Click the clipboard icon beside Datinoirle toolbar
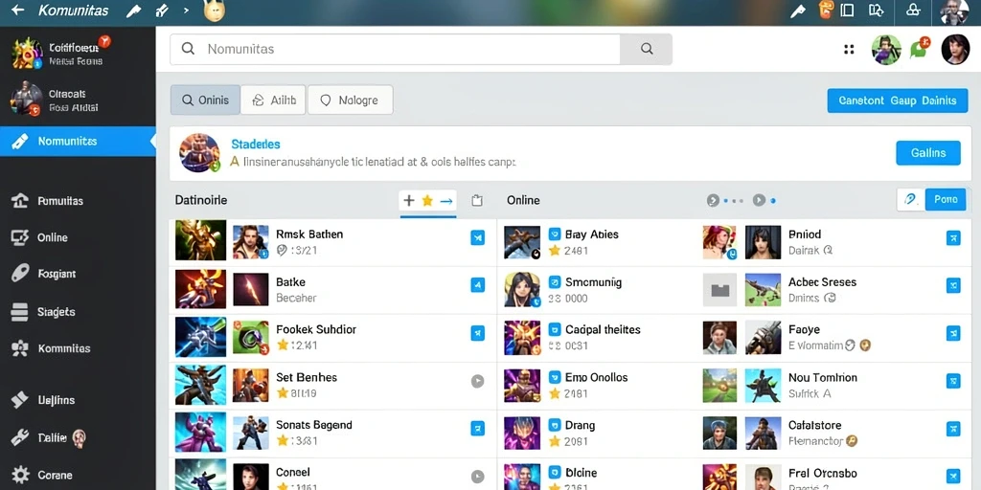This screenshot has width=981, height=490. [x=477, y=201]
